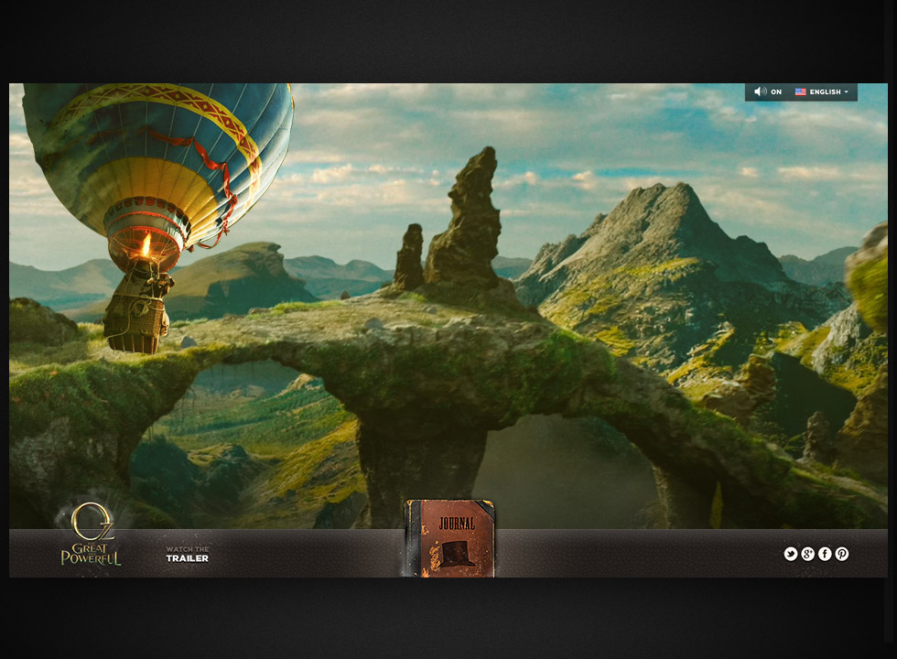Open the Facebook share icon
Image resolution: width=897 pixels, height=659 pixels.
[825, 554]
